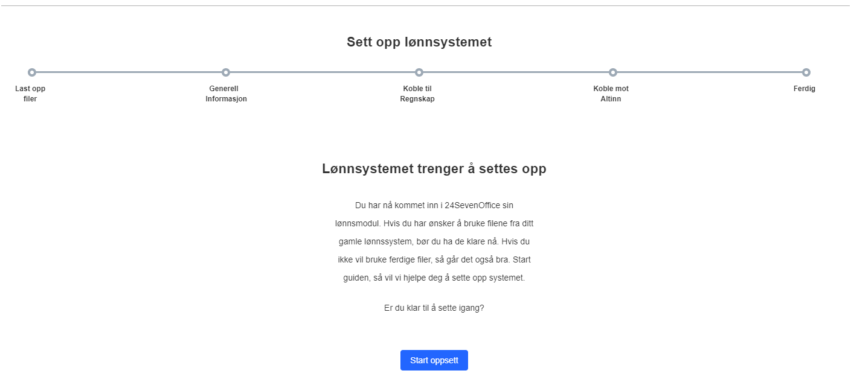Open the 'Generell Informasjon' step label
851x388 pixels.
click(x=226, y=94)
